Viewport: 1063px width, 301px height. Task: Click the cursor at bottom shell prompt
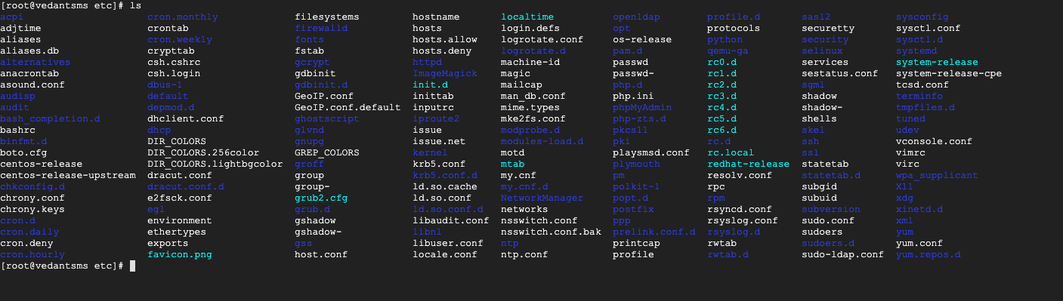pos(133,266)
